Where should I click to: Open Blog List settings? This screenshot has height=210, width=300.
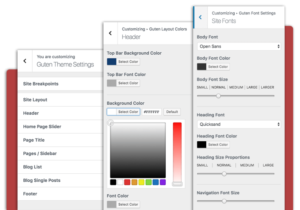(60, 167)
